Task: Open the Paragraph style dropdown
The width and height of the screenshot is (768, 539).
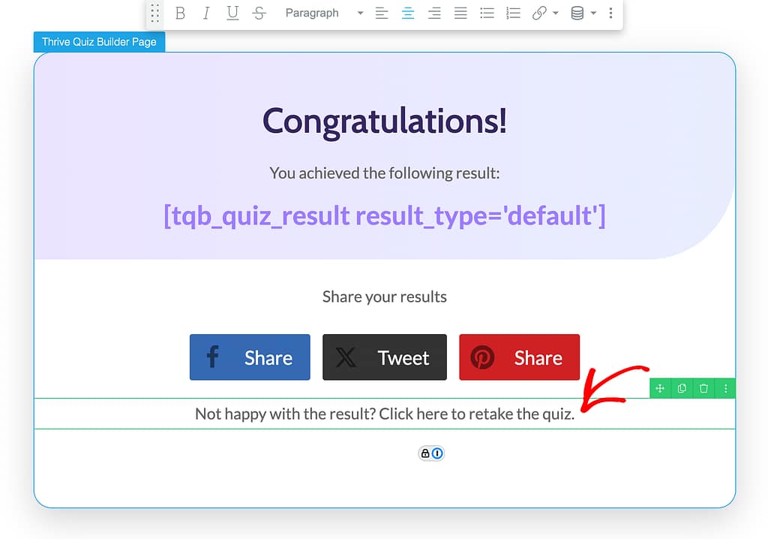Action: (x=323, y=14)
